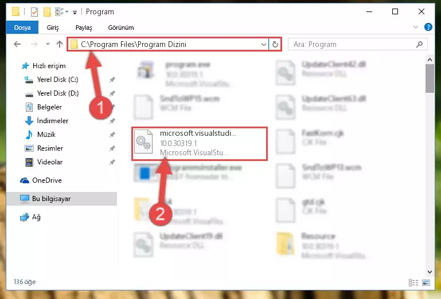Screen dimensions: 441x299
Task: Click the pin icon beside Yerel Disk (D:)
Action: pos(112,93)
